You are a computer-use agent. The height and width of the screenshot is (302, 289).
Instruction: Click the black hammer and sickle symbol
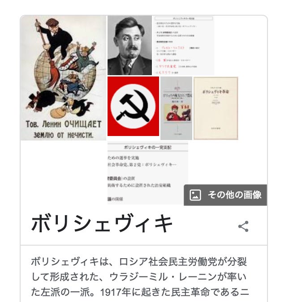133,106
